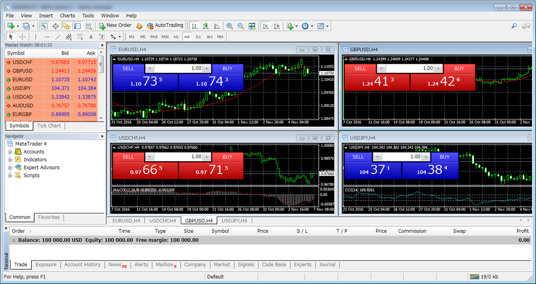Expand the Indicators node in Navigator

coord(10,160)
